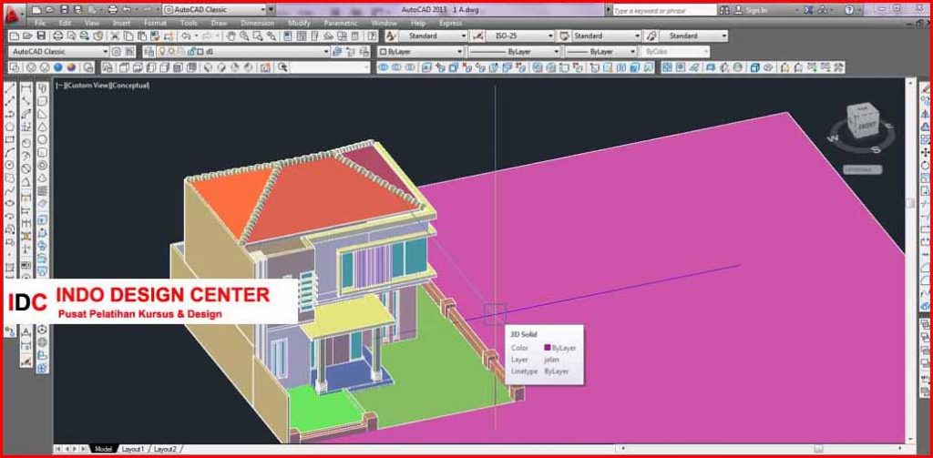933x458 pixels.
Task: Click the Conceptual visual style sphere icon
Action: point(71,67)
